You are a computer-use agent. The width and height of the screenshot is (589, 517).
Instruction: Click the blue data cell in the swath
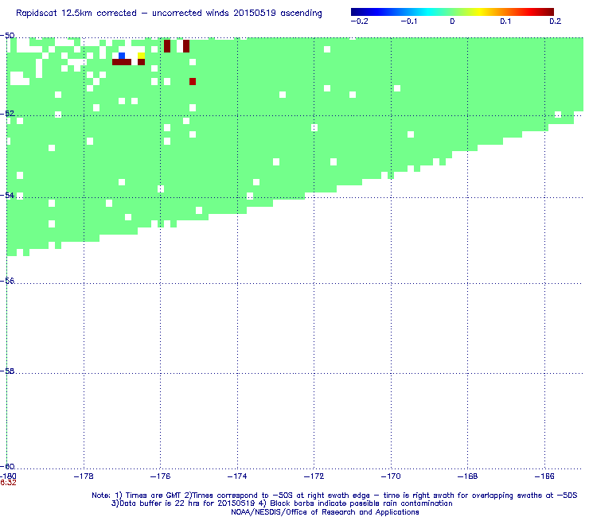pyautogui.click(x=122, y=56)
